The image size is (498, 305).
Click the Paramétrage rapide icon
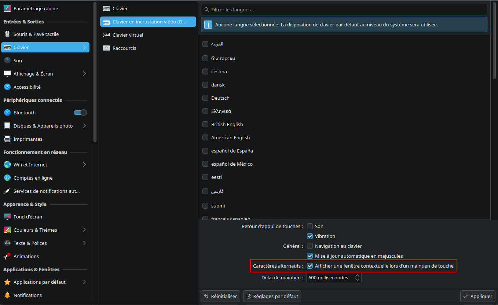point(7,8)
